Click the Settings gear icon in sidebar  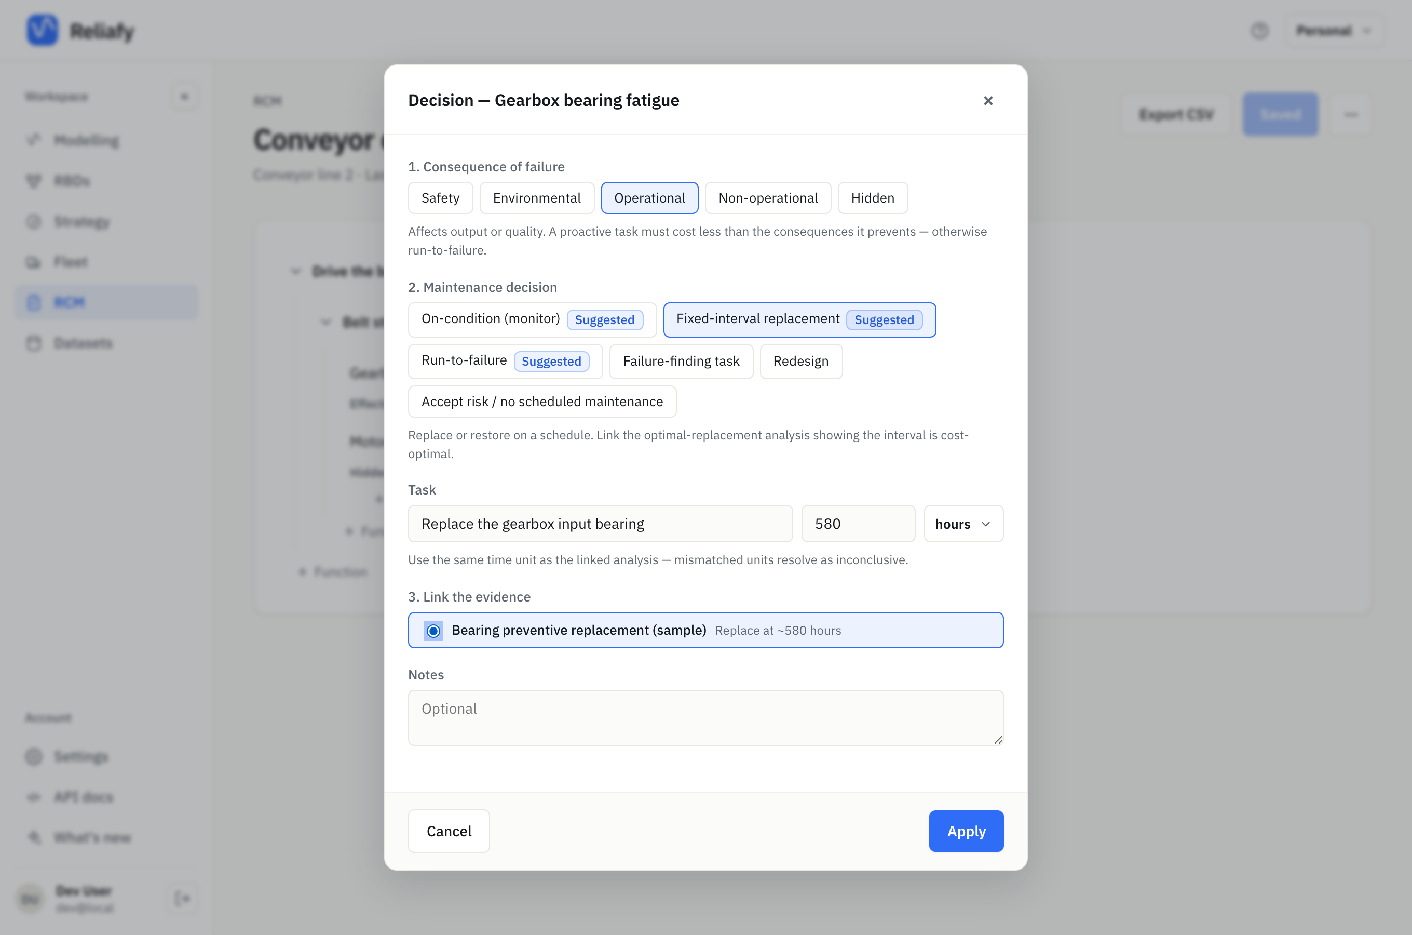tap(34, 757)
